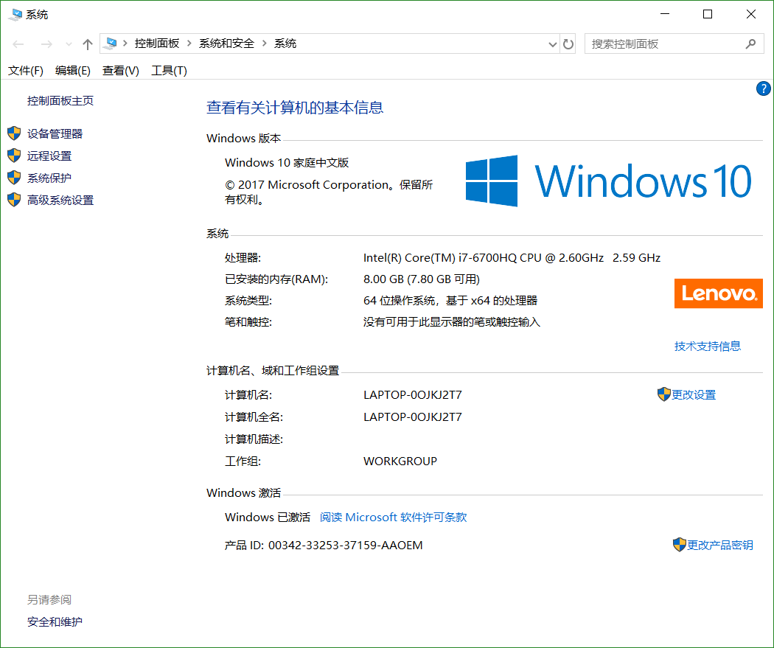774x648 pixels.
Task: Click shield icon beside 远程设置
Action: point(14,156)
